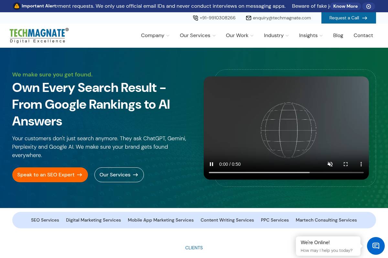This screenshot has width=388, height=258.
Task: Open SEO Services link
Action: [45, 220]
